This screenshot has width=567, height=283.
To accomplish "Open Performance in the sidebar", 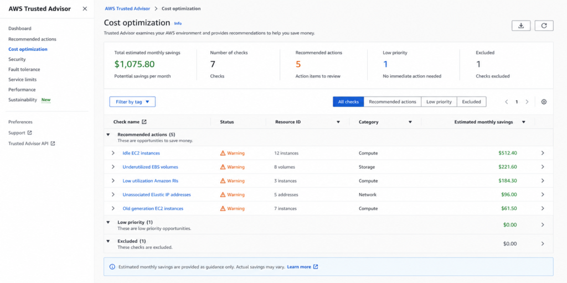I will coord(22,90).
